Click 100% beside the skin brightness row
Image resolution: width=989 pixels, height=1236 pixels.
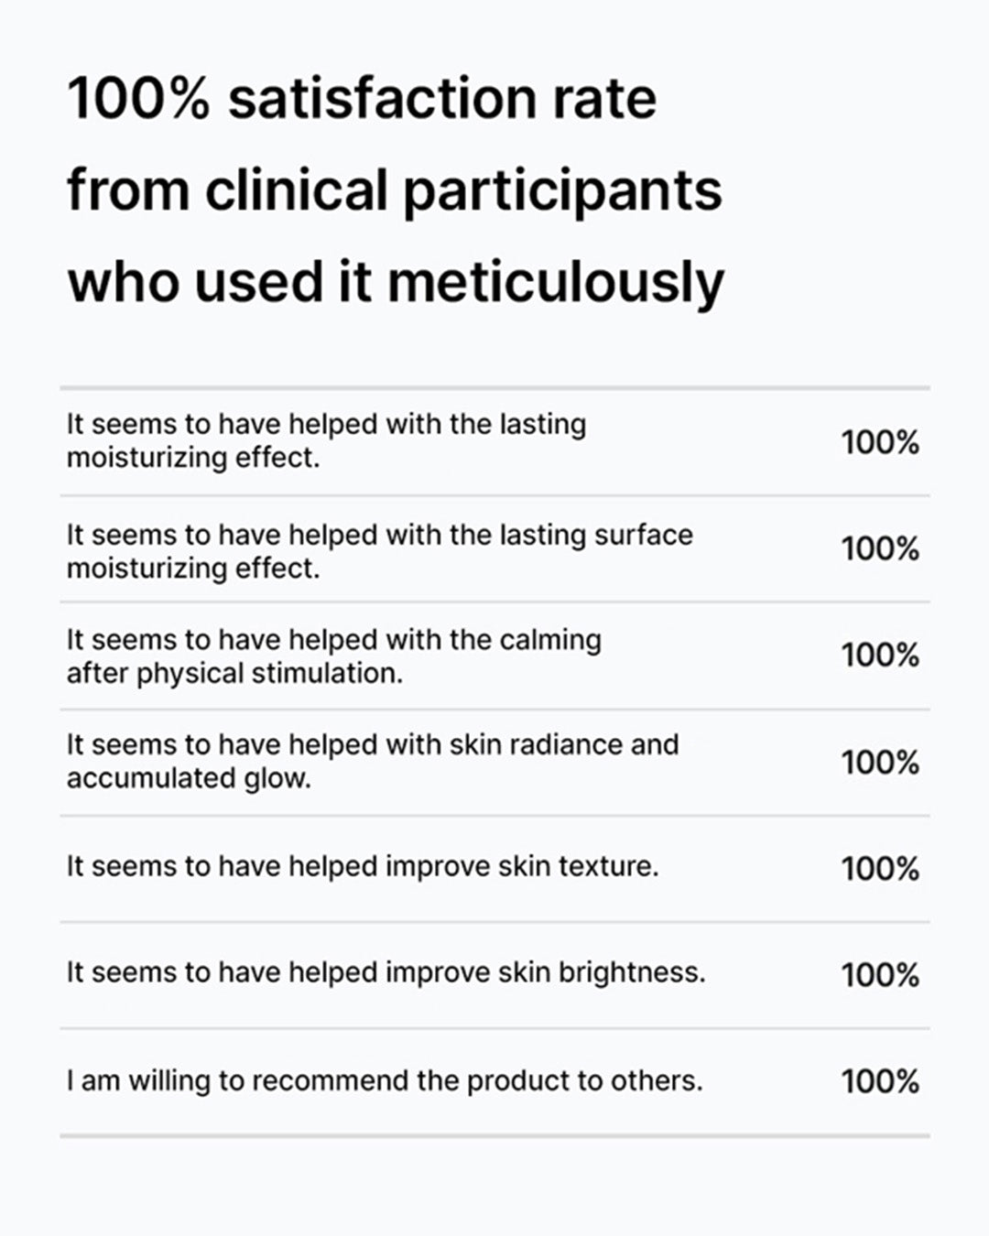tap(880, 974)
